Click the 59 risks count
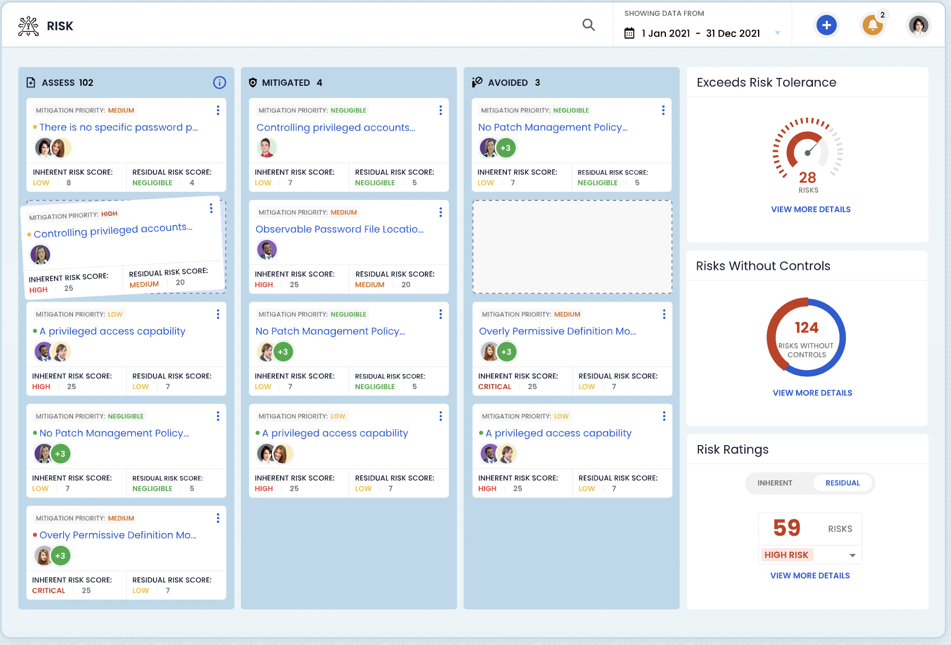Image resolution: width=951 pixels, height=645 pixels. coord(787,528)
